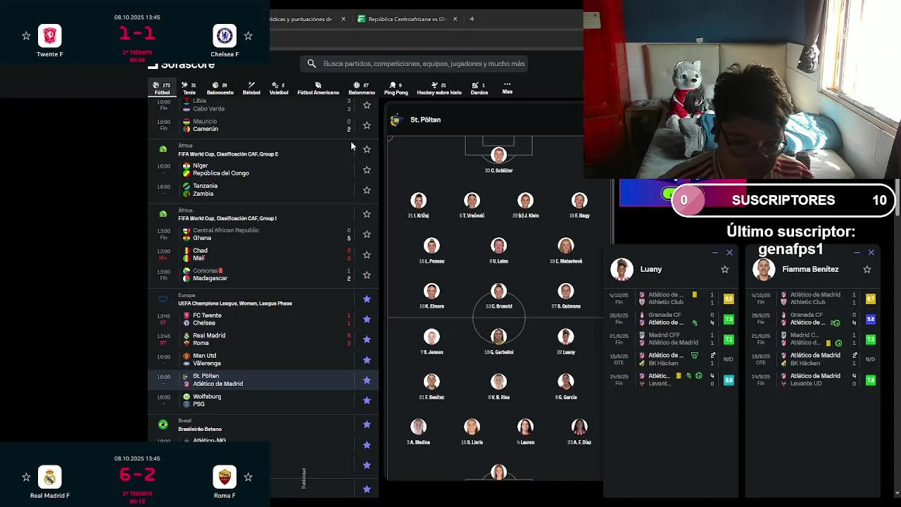
Task: Switch to República Centroafricana vs Gh browser tab
Action: tap(407, 19)
